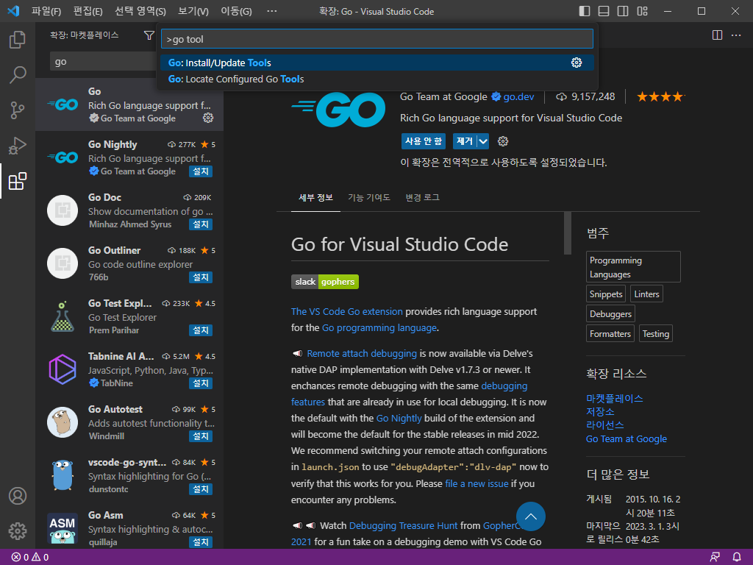Open the Source Control view
This screenshot has height=565, width=753.
click(18, 109)
